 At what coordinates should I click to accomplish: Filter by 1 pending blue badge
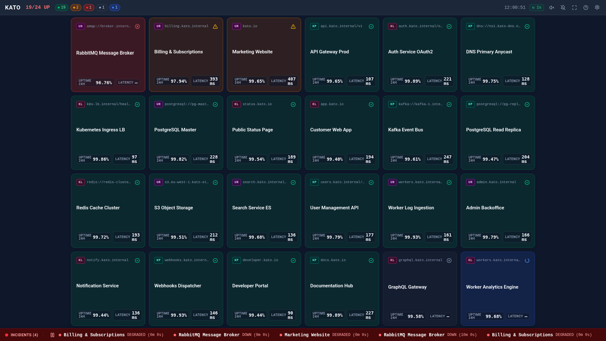point(115,8)
